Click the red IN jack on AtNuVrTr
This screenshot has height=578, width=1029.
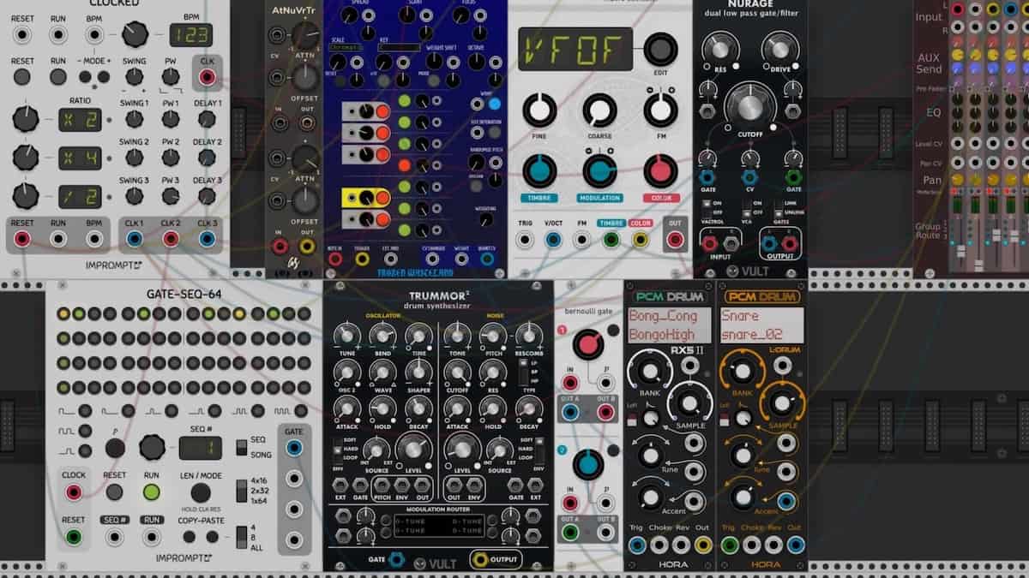coord(279,248)
